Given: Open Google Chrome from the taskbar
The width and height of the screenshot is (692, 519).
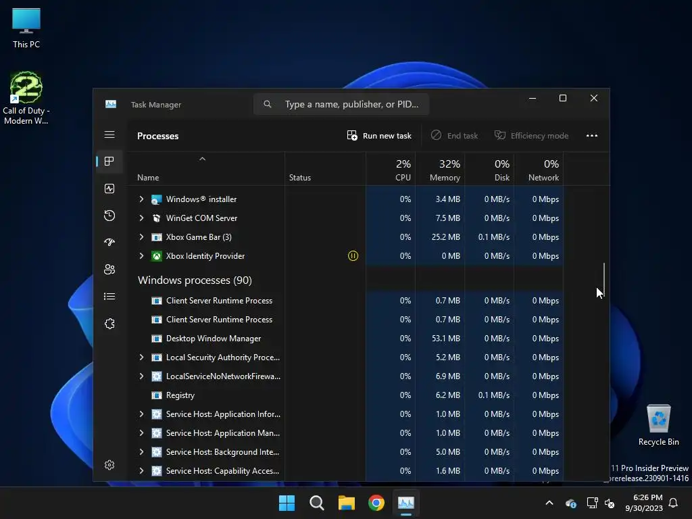Looking at the screenshot, I should (x=376, y=503).
